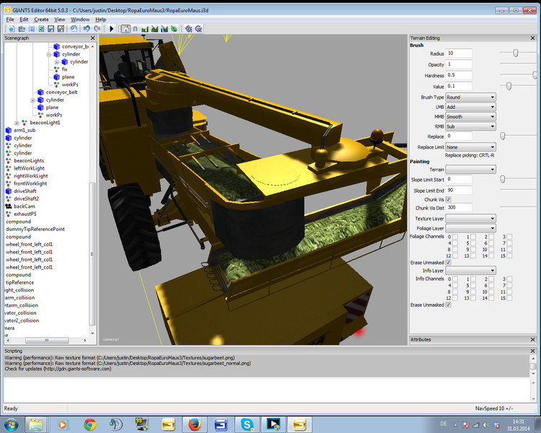
Task: Enable Foliage Channel 3 checkbox
Action: click(x=509, y=237)
